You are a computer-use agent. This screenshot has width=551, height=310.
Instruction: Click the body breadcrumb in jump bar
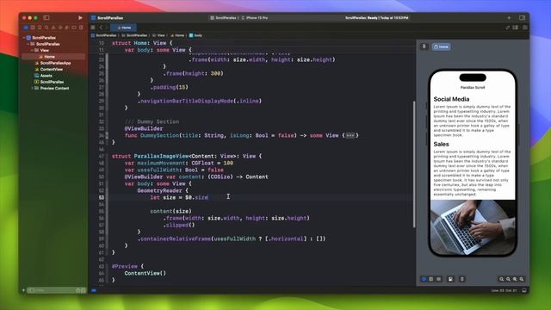click(195, 35)
